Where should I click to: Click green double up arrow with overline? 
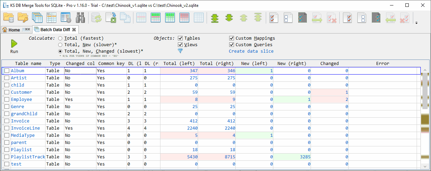pyautogui.click(x=258, y=17)
